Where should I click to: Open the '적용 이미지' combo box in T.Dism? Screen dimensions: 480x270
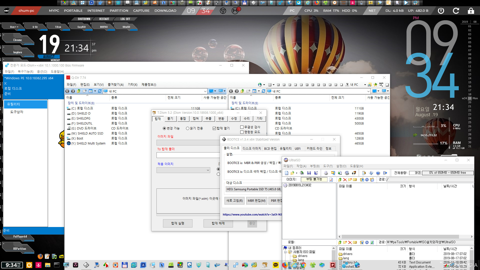183,170
